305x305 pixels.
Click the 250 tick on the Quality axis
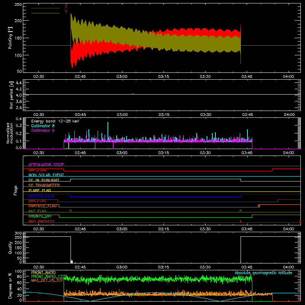(18, 238)
